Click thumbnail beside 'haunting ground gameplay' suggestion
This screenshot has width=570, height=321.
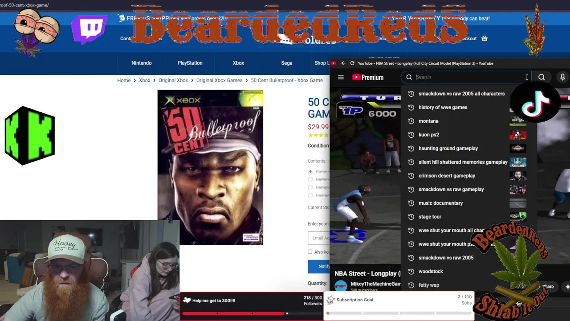pos(518,148)
